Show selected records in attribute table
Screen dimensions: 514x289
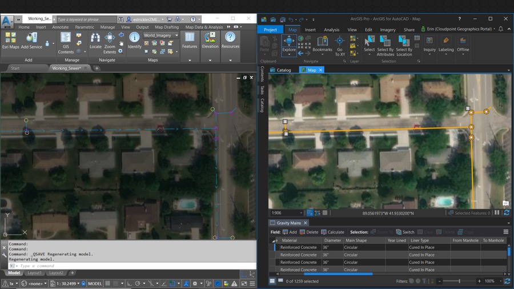tap(280, 280)
